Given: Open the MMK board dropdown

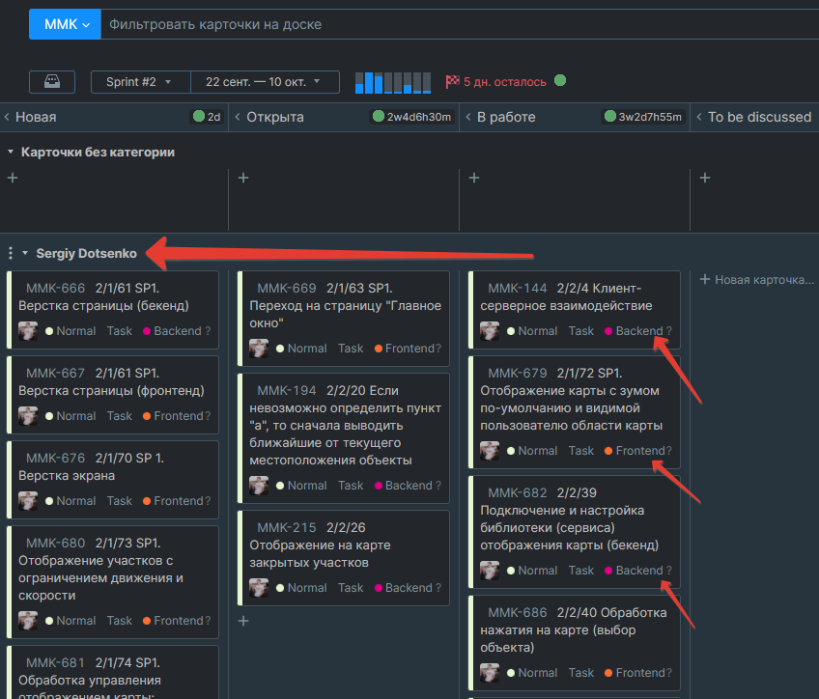Looking at the screenshot, I should (x=65, y=24).
